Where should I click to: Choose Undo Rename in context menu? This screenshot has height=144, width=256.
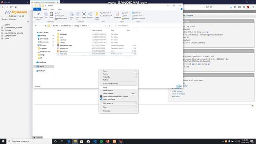[x=118, y=93]
